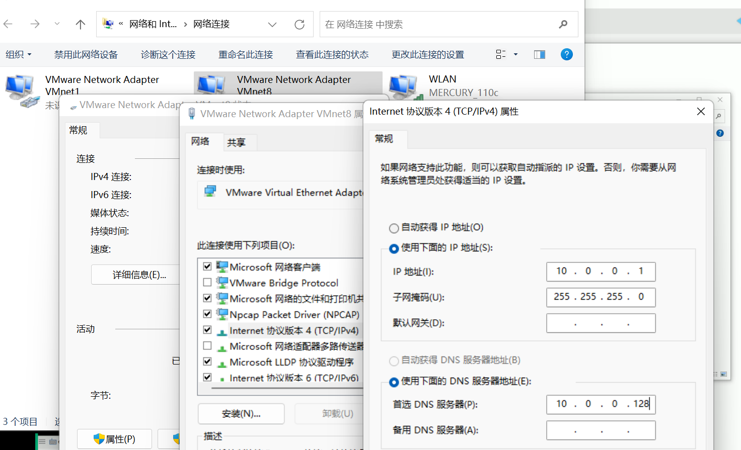
Task: Select 自动获得 IP 地址 radio button
Action: pyautogui.click(x=394, y=228)
